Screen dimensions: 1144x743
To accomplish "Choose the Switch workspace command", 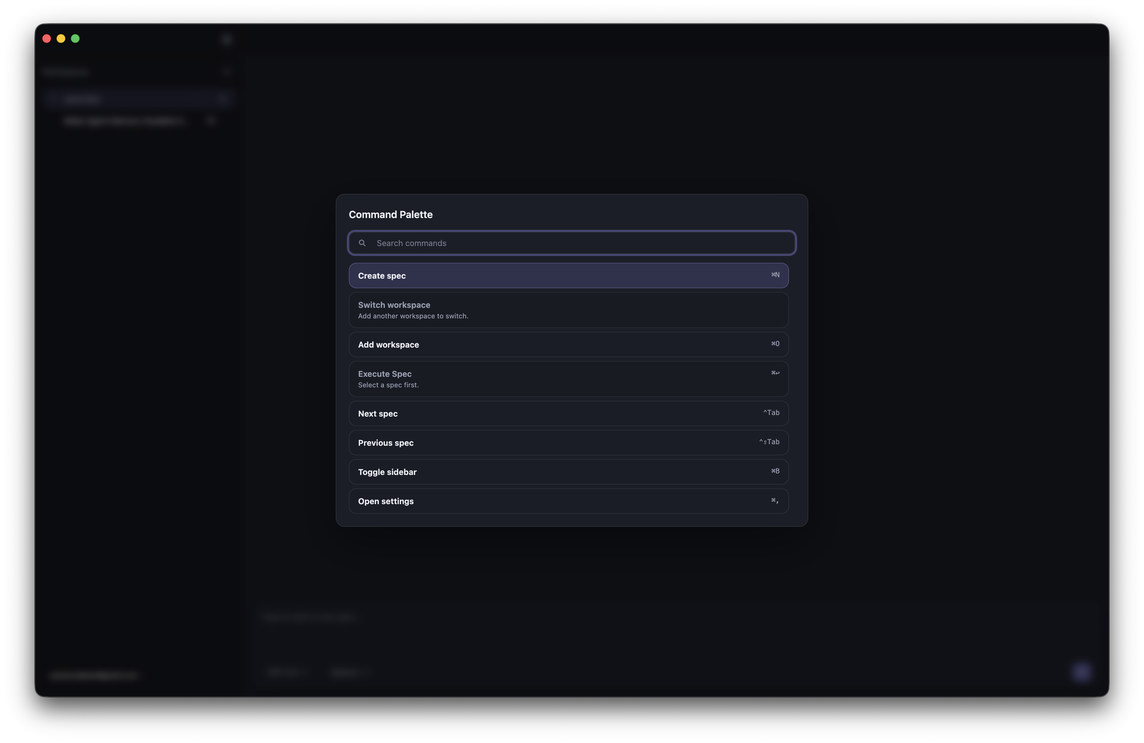I will [568, 310].
